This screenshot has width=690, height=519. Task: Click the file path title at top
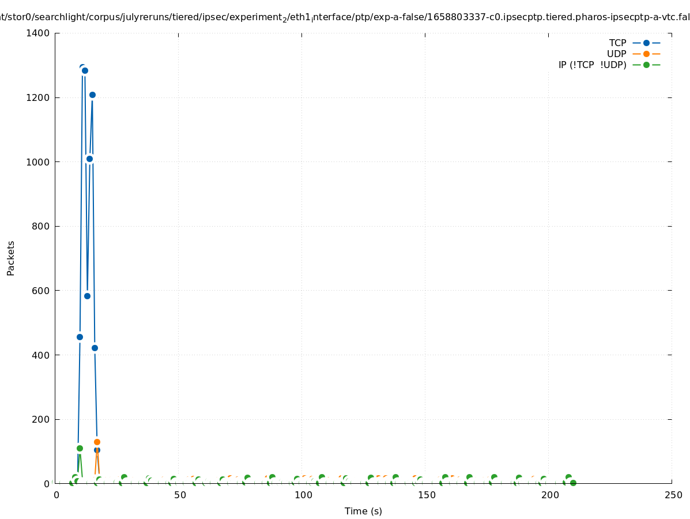[345, 17]
